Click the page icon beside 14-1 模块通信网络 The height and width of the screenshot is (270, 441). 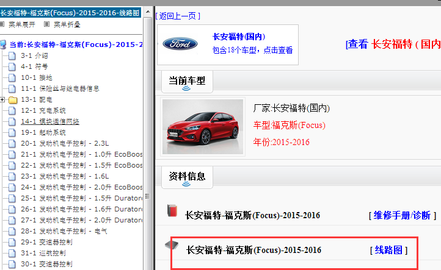click(x=12, y=121)
